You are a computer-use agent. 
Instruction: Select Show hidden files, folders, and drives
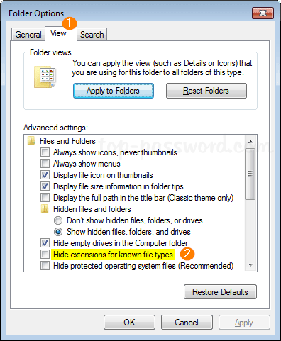tap(58, 232)
